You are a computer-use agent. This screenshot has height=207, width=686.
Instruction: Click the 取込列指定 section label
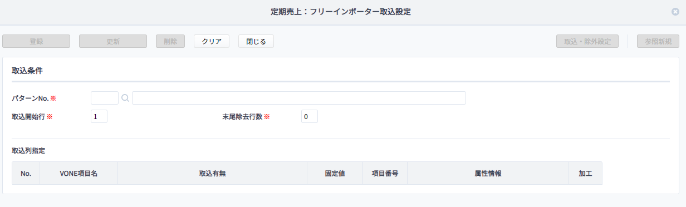[28, 150]
